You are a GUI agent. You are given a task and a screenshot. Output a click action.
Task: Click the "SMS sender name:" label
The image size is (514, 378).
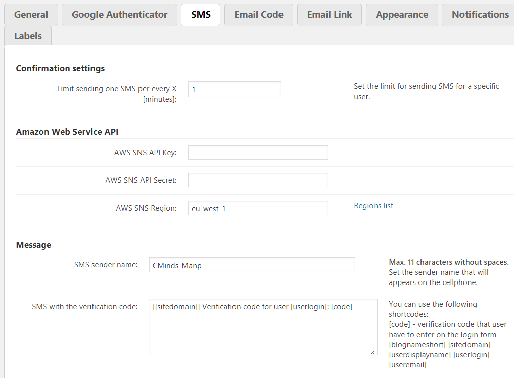coord(106,265)
